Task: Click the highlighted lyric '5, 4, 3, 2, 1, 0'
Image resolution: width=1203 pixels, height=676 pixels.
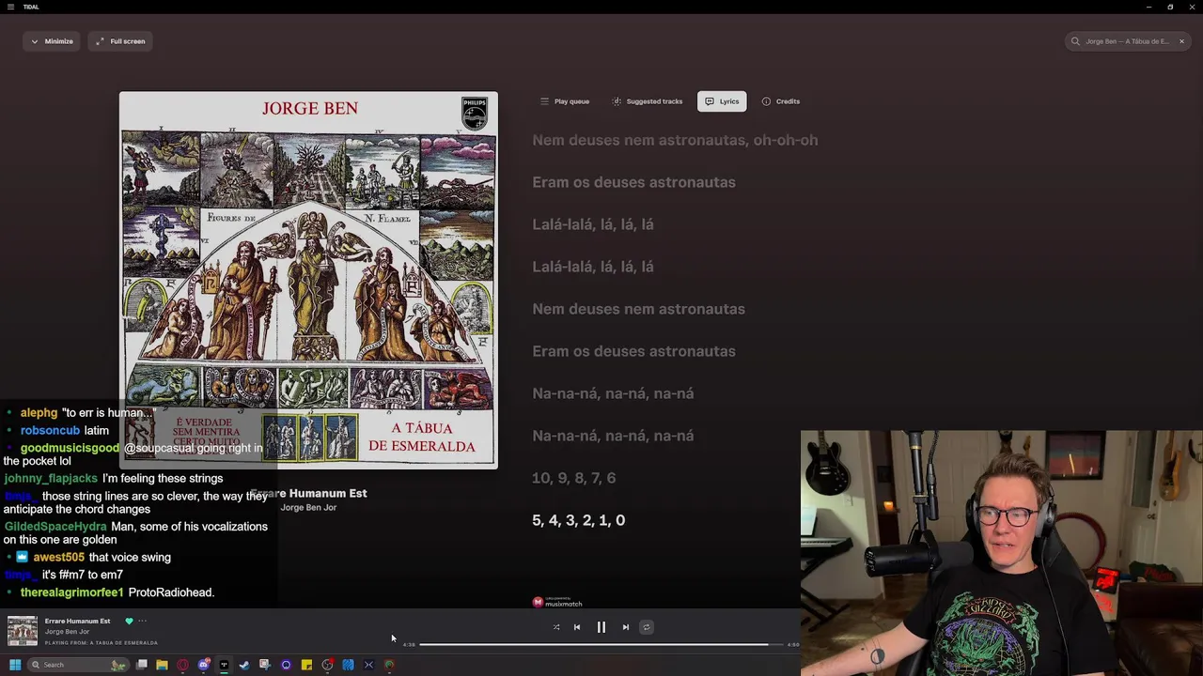Action: click(578, 520)
